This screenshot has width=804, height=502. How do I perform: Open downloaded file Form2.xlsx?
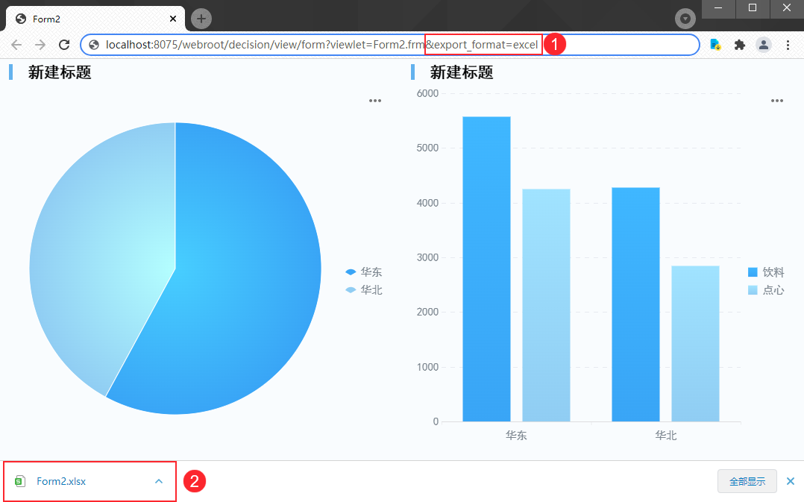coord(61,482)
